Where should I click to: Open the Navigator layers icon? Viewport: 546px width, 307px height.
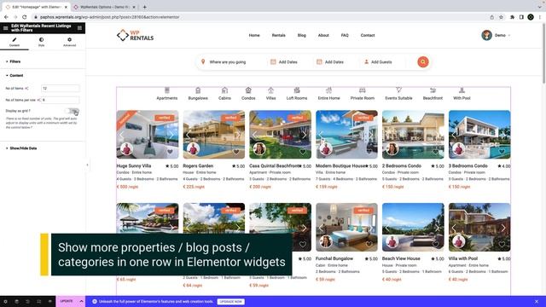16,301
